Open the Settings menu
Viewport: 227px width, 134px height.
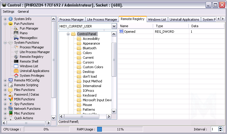pyautogui.click(x=9, y=12)
